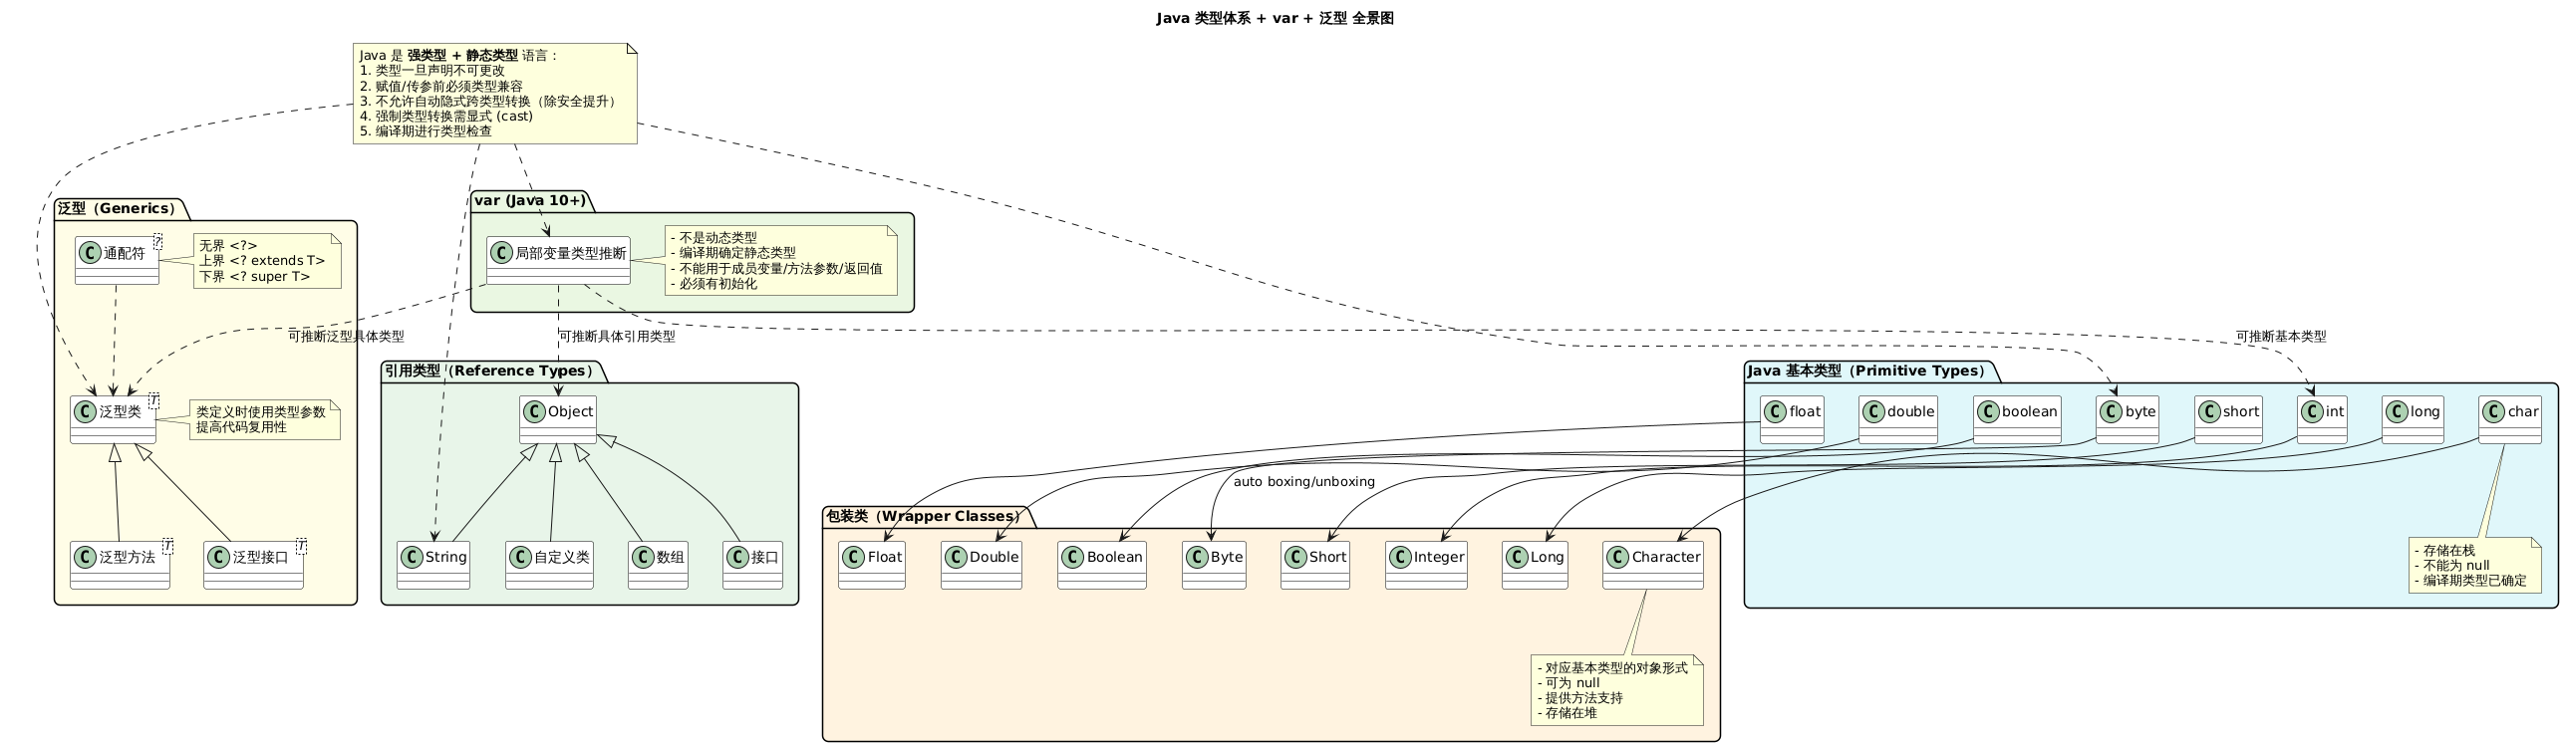Click the note line 强制类型转换需显式 (cast)
Image resolution: width=2564 pixels, height=747 pixels.
pyautogui.click(x=446, y=116)
